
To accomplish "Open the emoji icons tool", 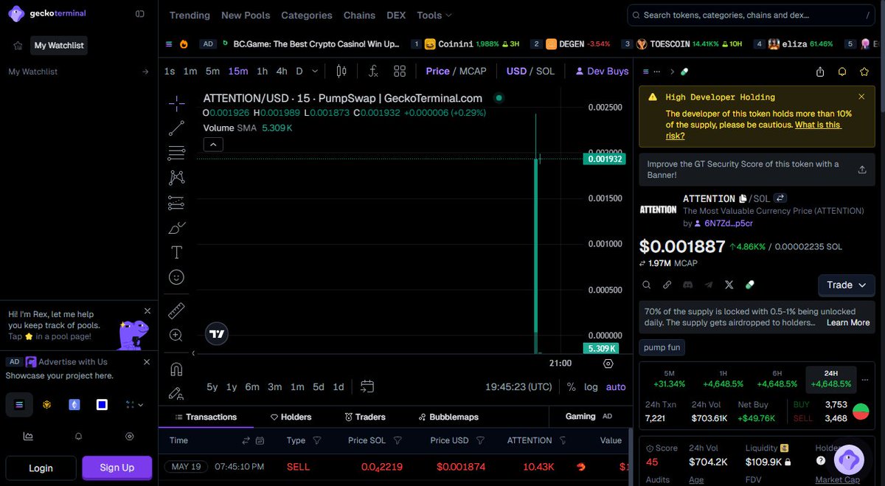I will click(176, 277).
